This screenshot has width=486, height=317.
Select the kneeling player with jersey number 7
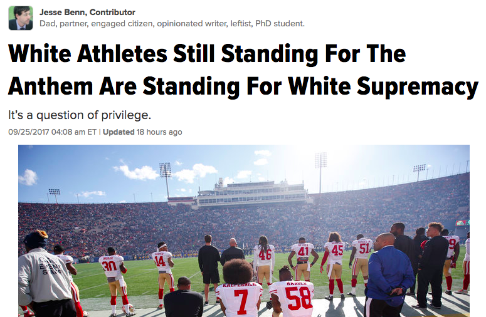coord(239,289)
